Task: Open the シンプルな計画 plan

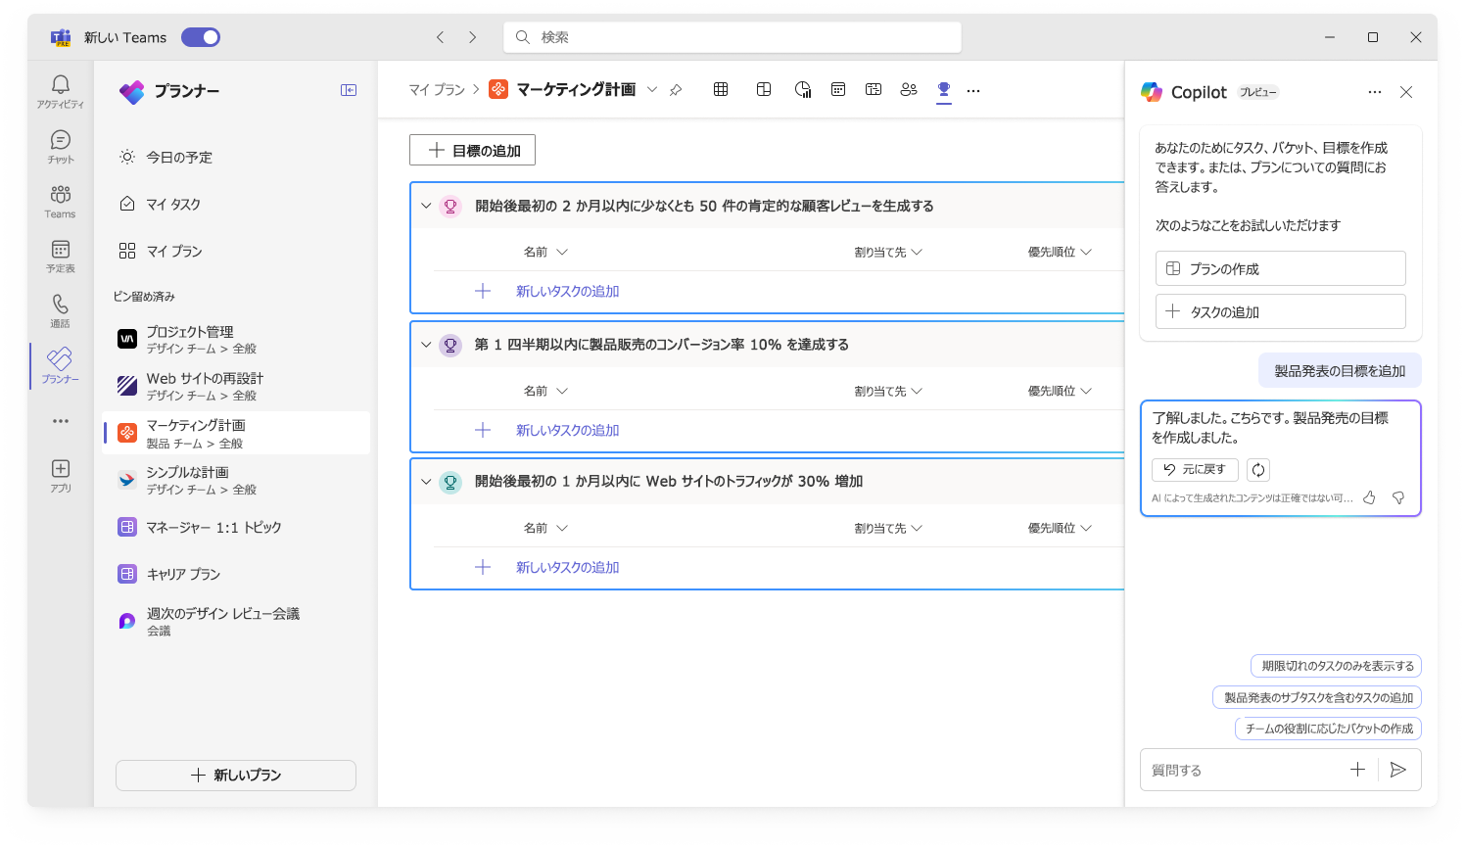Action: pyautogui.click(x=237, y=480)
